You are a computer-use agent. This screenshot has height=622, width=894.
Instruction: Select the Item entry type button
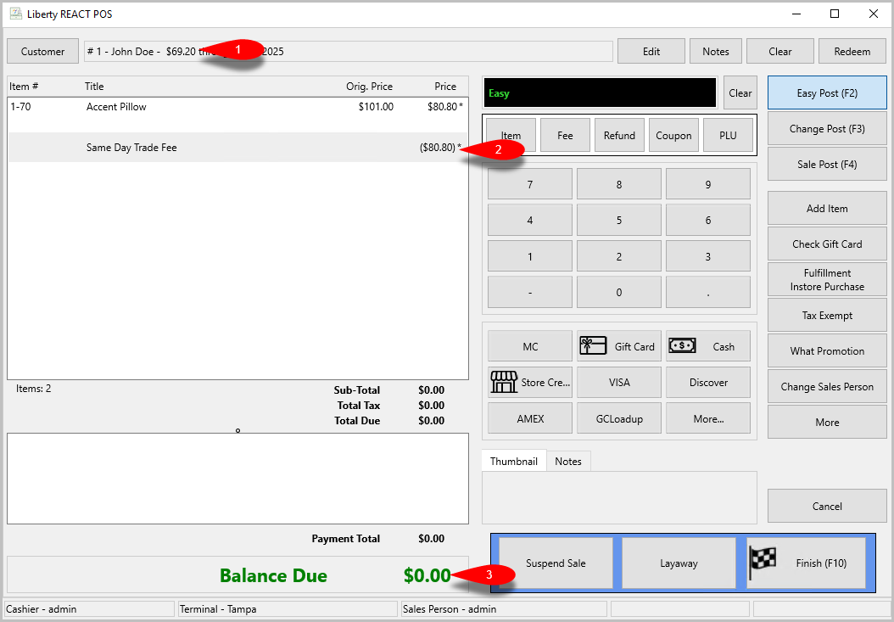click(511, 135)
